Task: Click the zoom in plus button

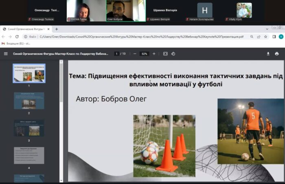Action: [154, 53]
